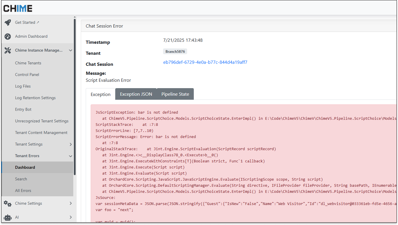Open Unrecognized Tenant Settings
Viewport: 398px width, 225px height.
(42, 121)
